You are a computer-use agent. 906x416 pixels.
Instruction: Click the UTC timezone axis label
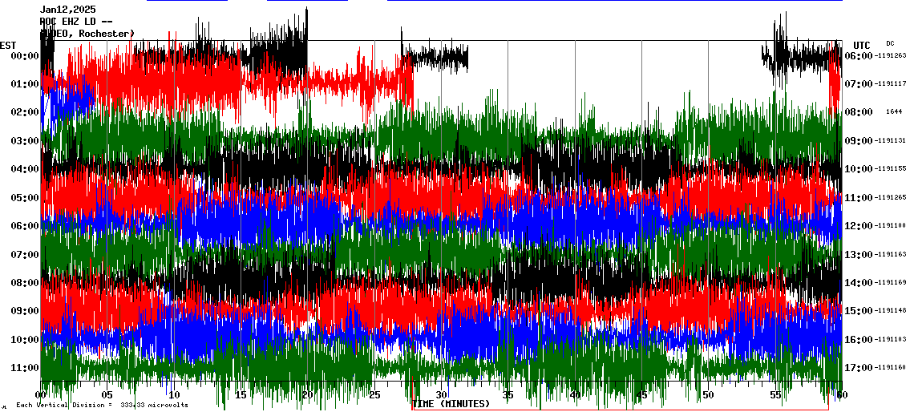tap(861, 45)
